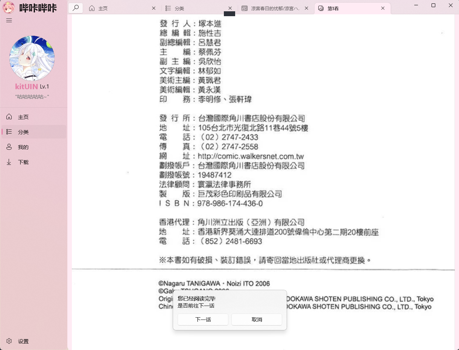Click the "咕咕咕咕咕~" signature text

(x=32, y=97)
